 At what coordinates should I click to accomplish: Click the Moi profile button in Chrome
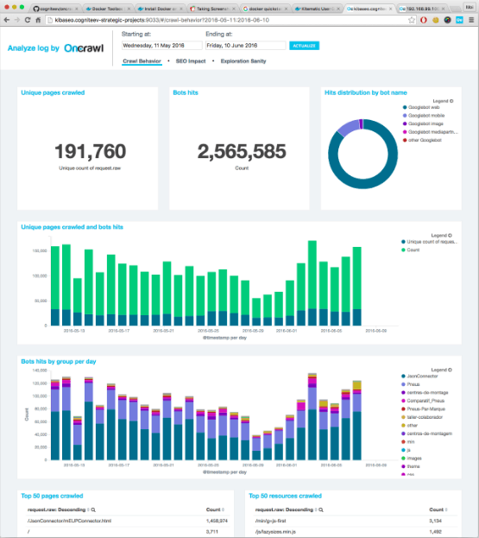[x=469, y=7]
